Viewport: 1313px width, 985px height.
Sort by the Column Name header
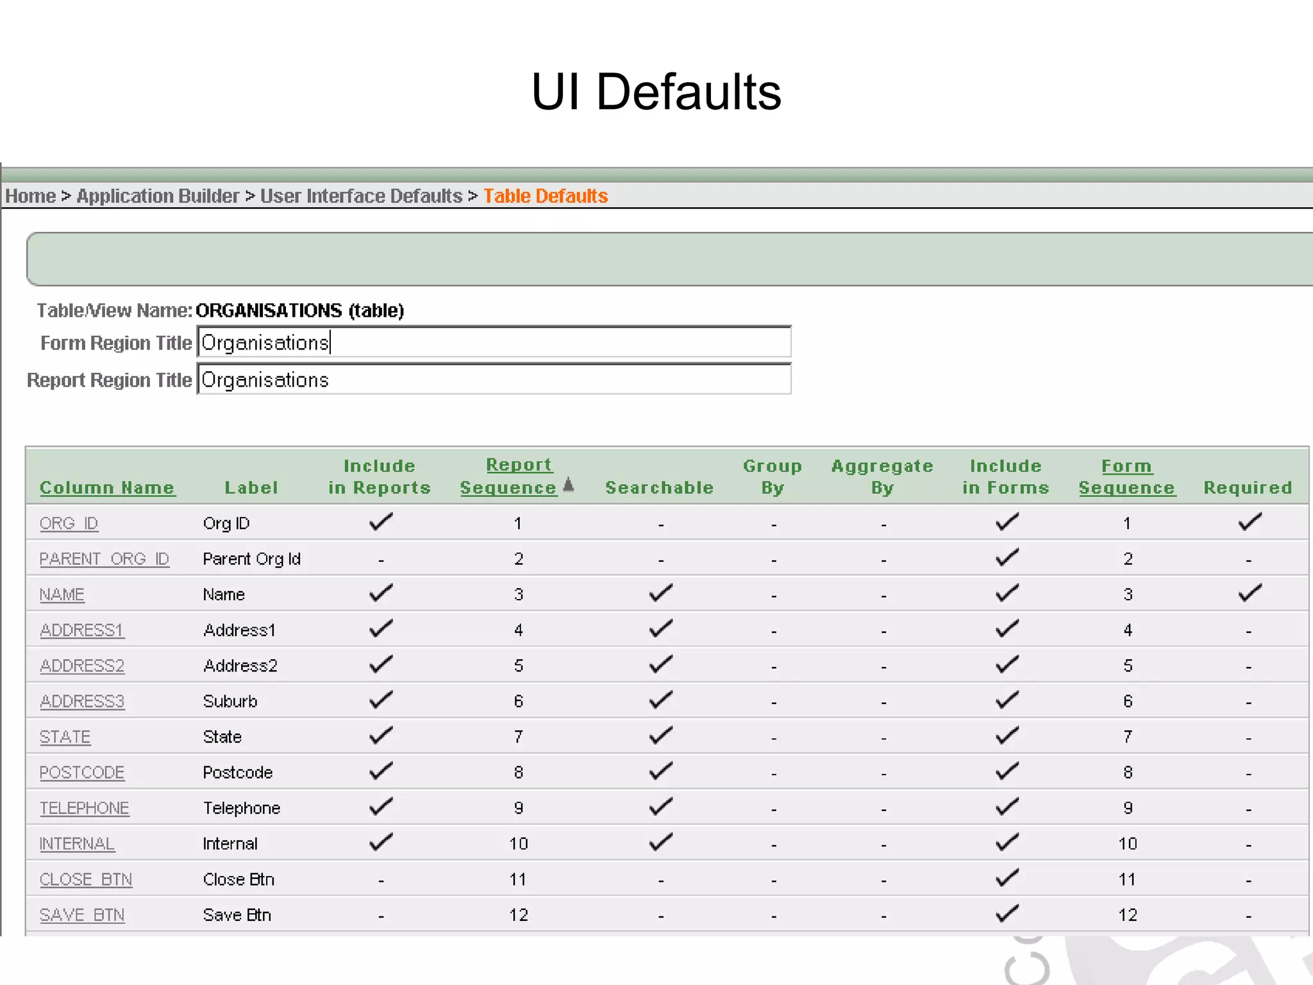pos(107,488)
